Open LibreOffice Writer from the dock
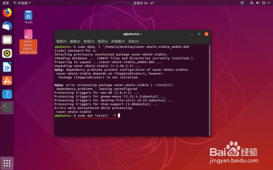Viewport: 273px width, 170px height. pos(7,67)
